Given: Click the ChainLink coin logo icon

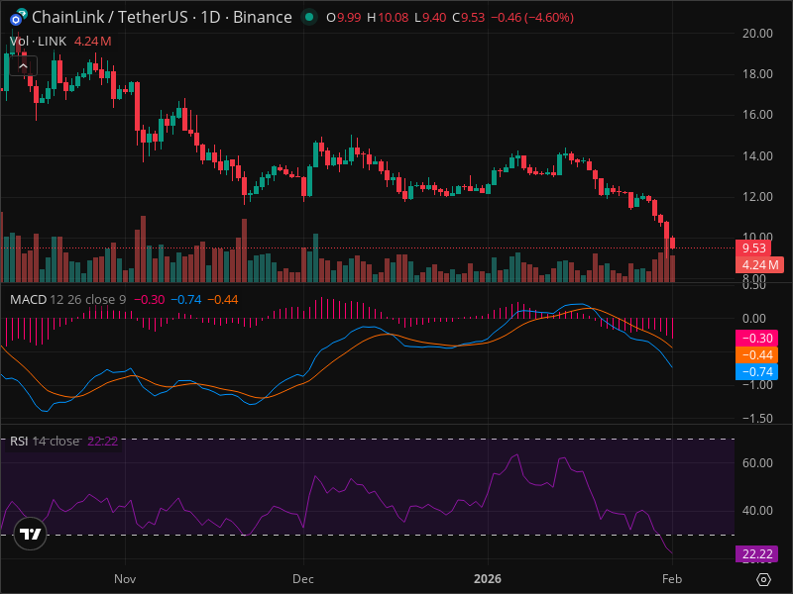Looking at the screenshot, I should pos(19,17).
